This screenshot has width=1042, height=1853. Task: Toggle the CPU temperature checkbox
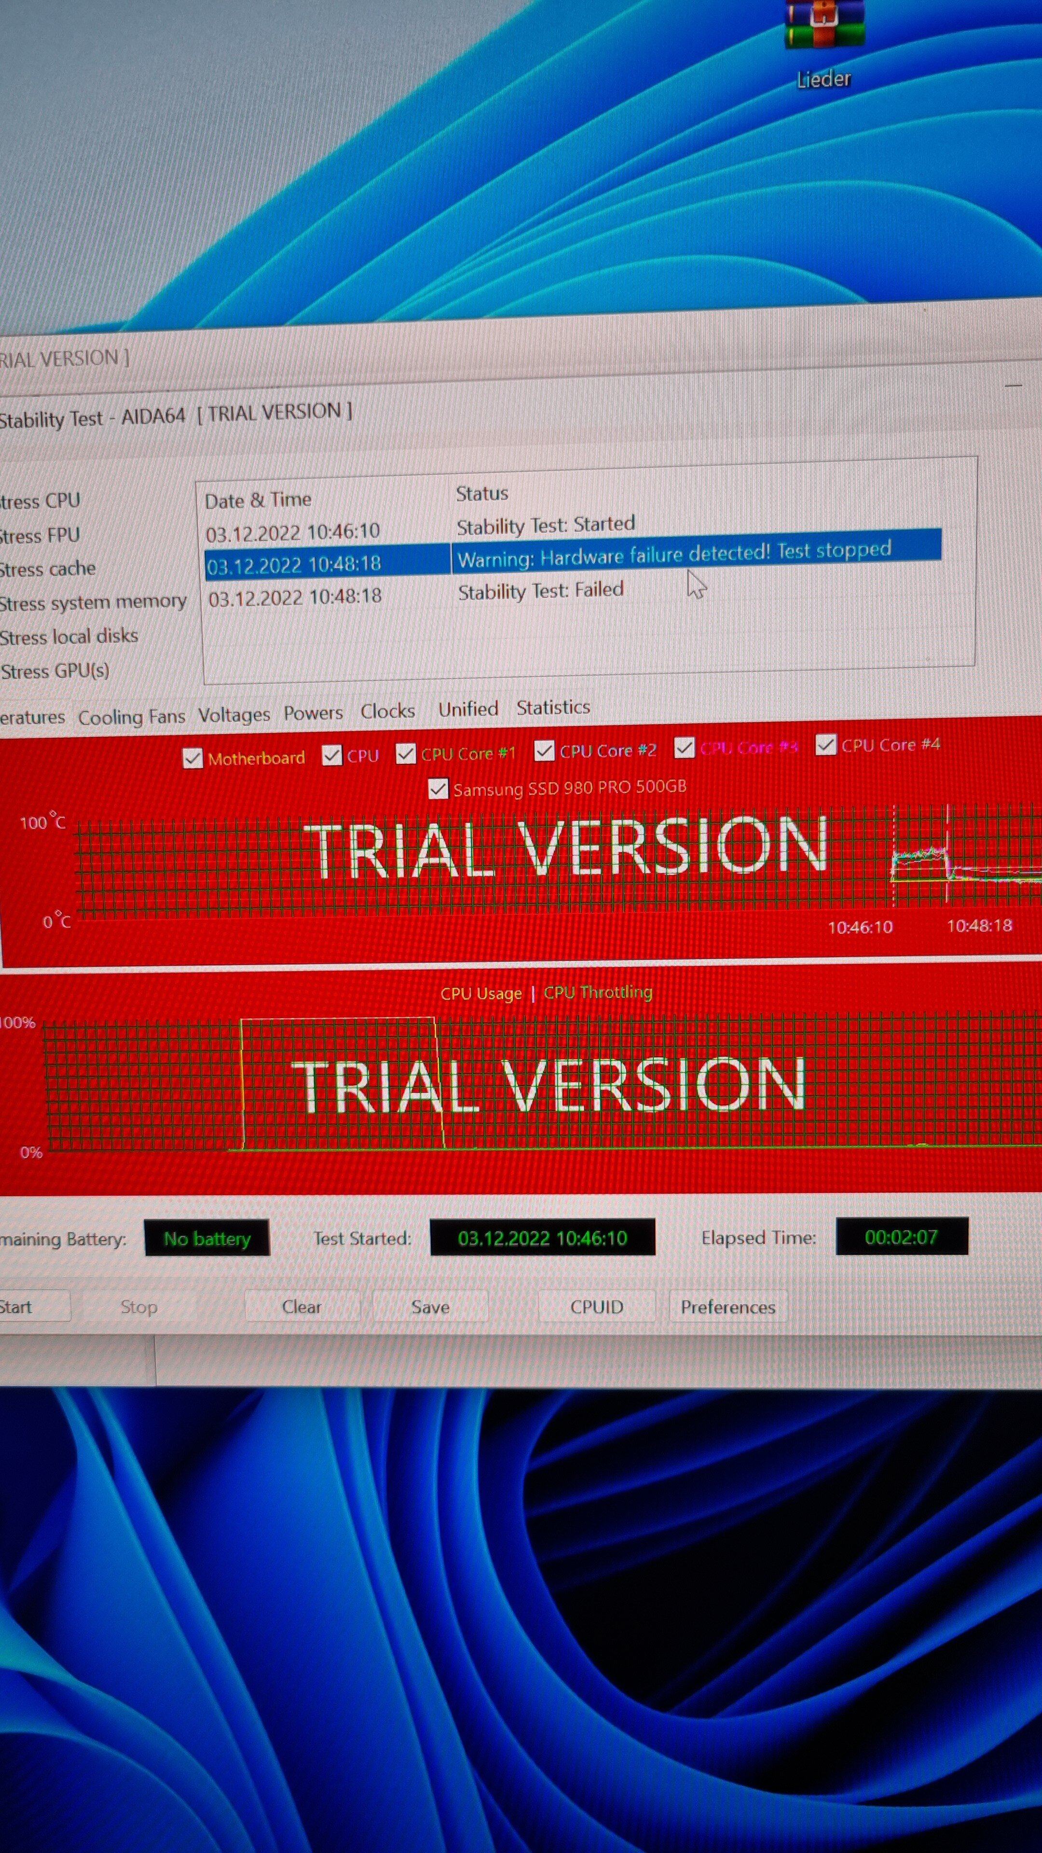pyautogui.click(x=331, y=755)
